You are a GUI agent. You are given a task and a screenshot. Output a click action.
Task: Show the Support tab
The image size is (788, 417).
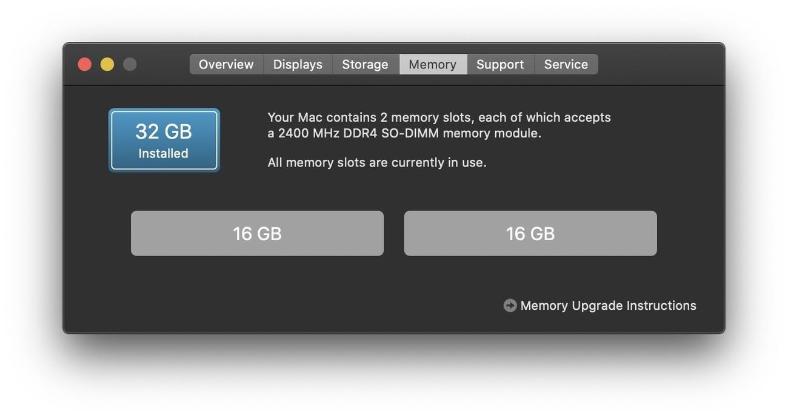[500, 64]
